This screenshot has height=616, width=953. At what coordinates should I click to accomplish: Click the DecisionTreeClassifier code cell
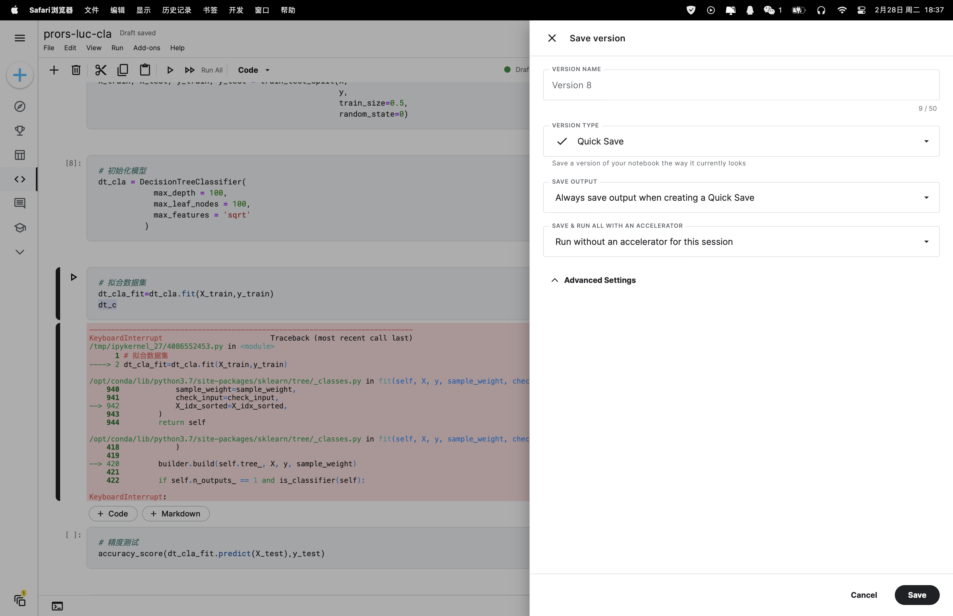point(308,199)
